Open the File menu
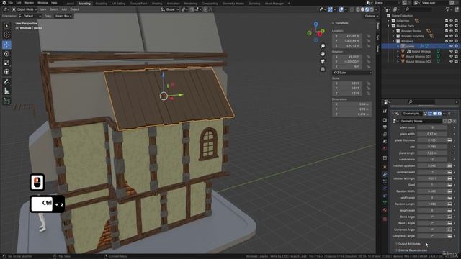Viewport: 461px width, 259px height. pyautogui.click(x=10, y=3)
